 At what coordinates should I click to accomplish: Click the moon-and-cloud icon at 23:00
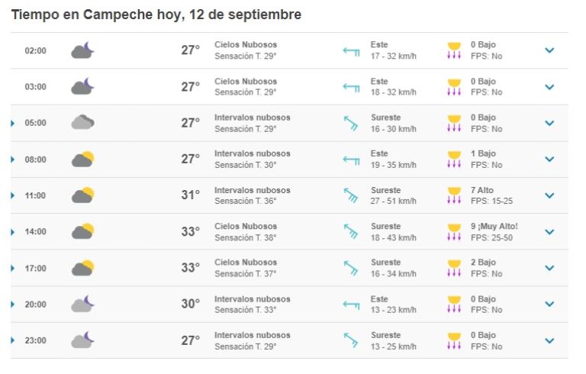[82, 340]
